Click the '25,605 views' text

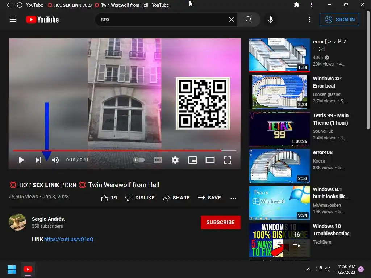pyautogui.click(x=23, y=197)
